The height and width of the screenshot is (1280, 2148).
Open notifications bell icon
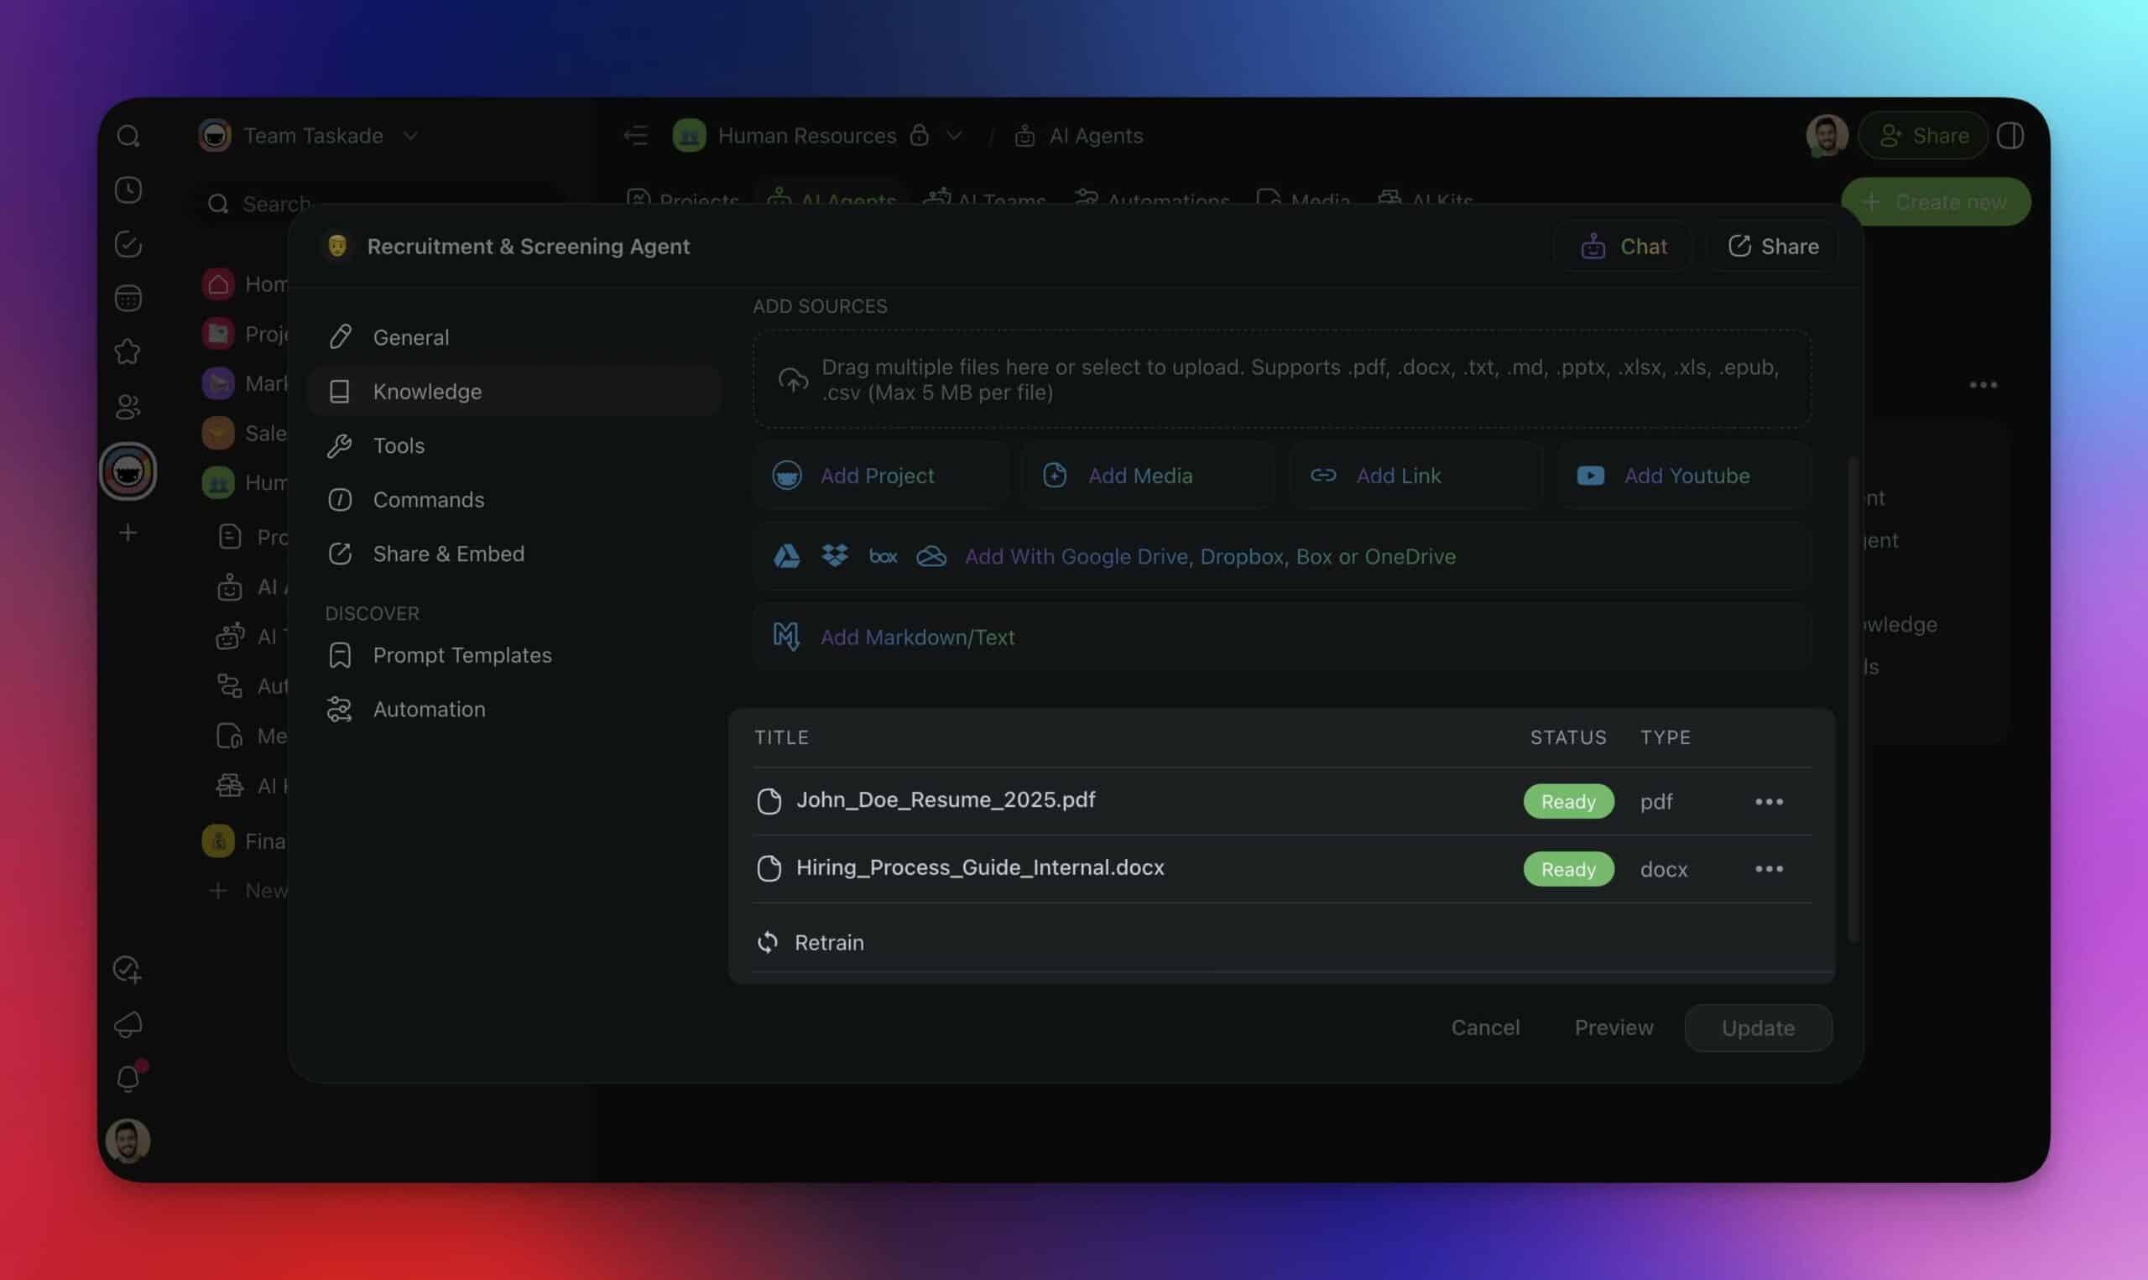click(128, 1078)
